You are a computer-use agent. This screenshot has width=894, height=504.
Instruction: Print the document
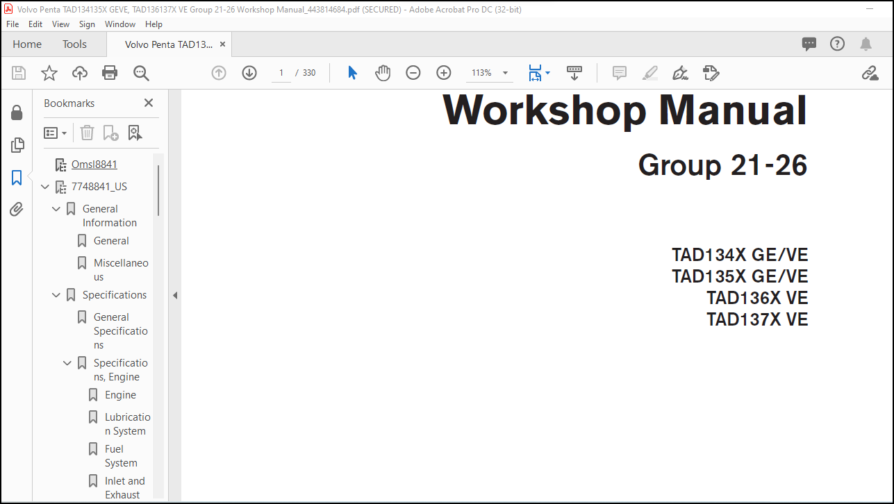pos(110,73)
